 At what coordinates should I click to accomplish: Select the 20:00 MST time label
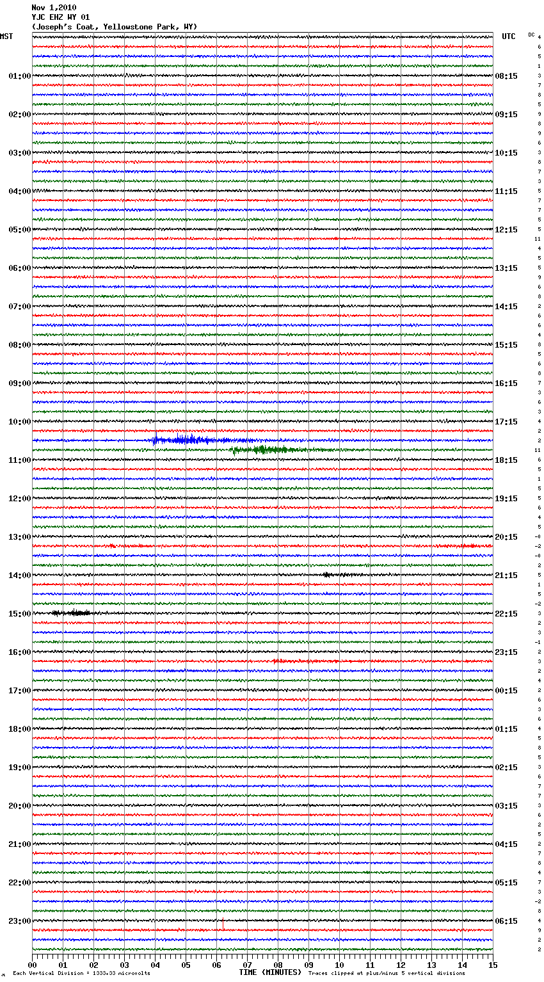tap(19, 806)
